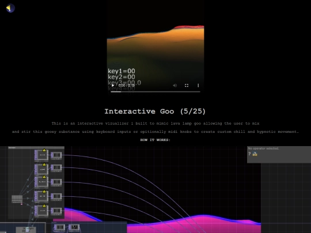
Task: Open the video in fullscreen
Action: [187, 85]
